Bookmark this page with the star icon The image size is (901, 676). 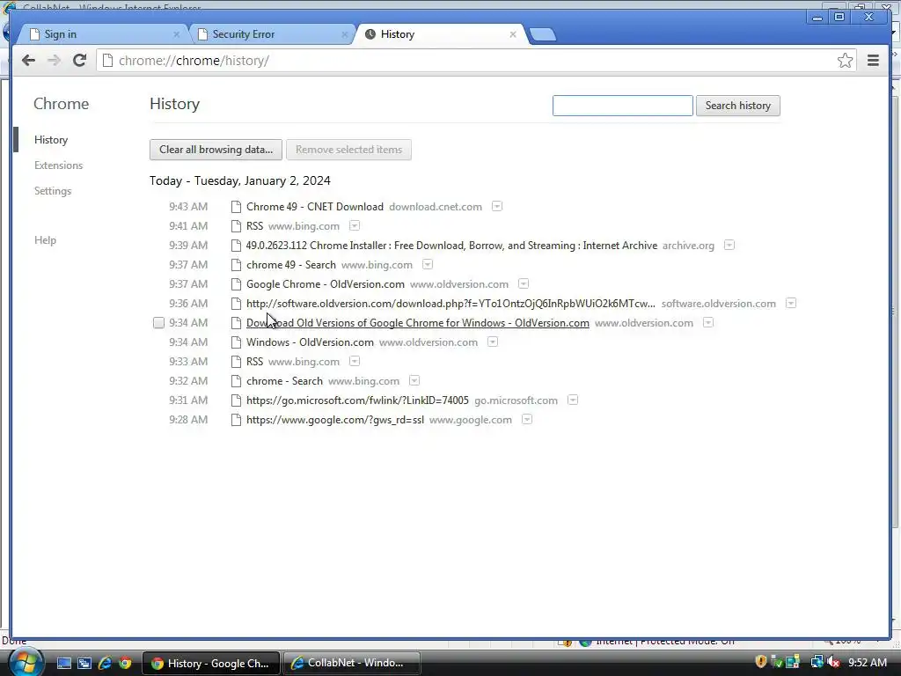[845, 61]
